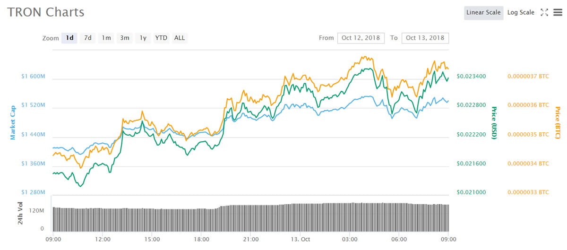Click the $1 440M market cap label
The image size is (567, 250).
[33, 135]
